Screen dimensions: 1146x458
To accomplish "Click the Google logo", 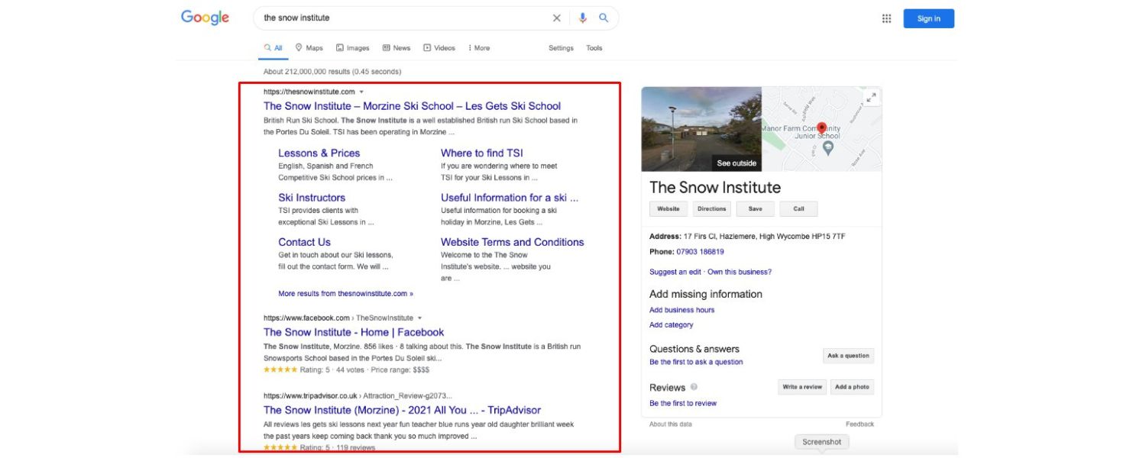I will click(205, 18).
